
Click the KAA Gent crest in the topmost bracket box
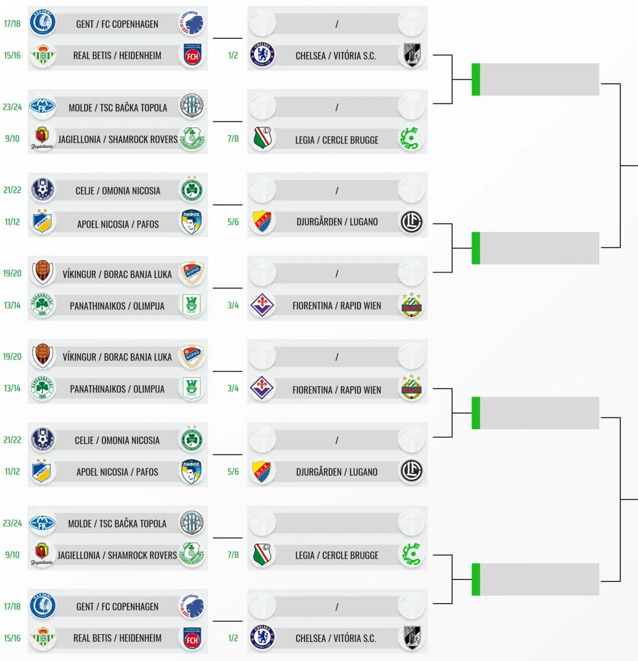tap(42, 23)
